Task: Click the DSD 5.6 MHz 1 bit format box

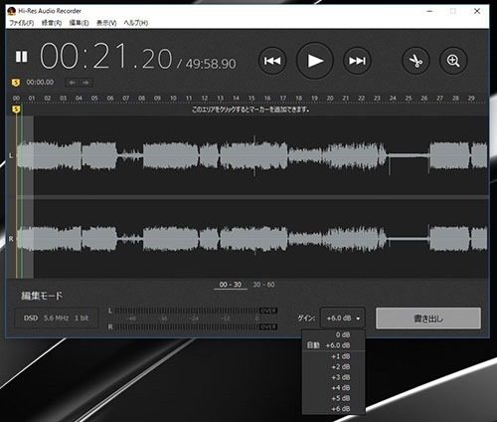Action: [x=57, y=318]
